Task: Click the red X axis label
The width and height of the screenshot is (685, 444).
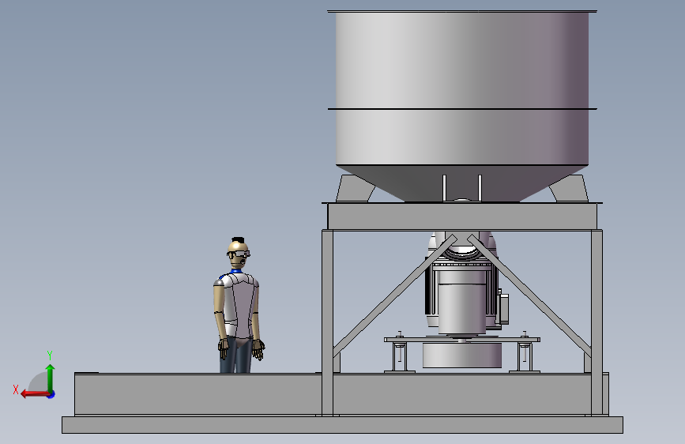Action: (16, 389)
